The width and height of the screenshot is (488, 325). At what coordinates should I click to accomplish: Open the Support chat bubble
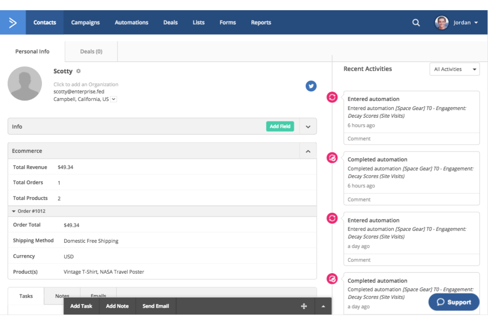pos(454,302)
